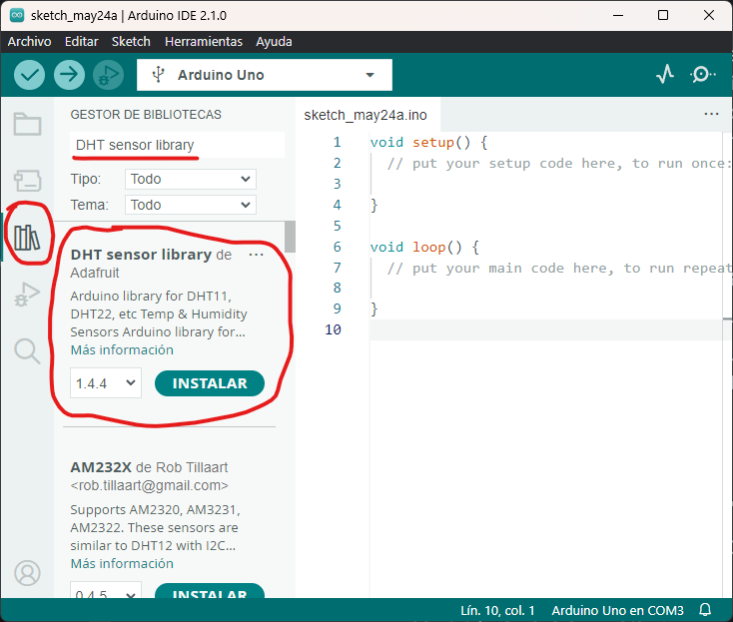Viewport: 733px width, 622px height.
Task: Open the Tema filter dropdown
Action: click(191, 205)
